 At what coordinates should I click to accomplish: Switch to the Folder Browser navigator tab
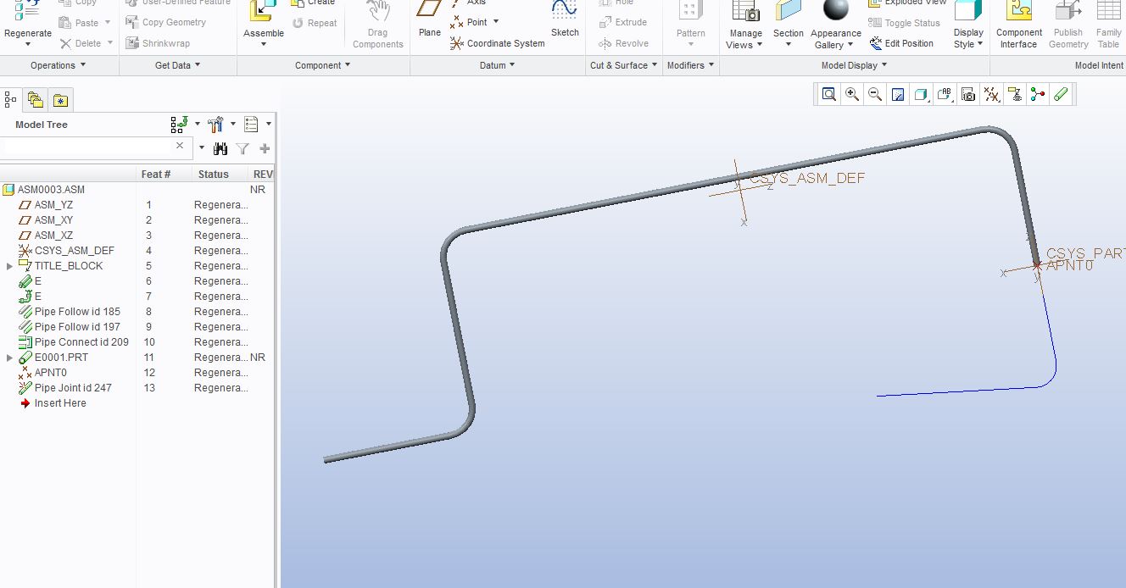pyautogui.click(x=36, y=100)
